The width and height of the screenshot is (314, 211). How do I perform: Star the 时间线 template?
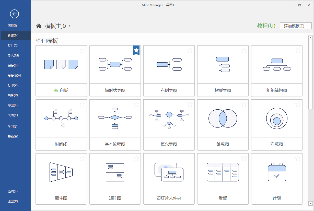(82, 104)
